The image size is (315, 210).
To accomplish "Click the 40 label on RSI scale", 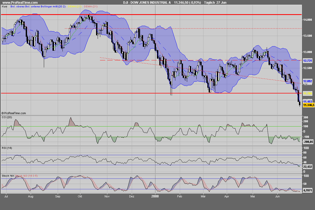I will [x=305, y=162].
